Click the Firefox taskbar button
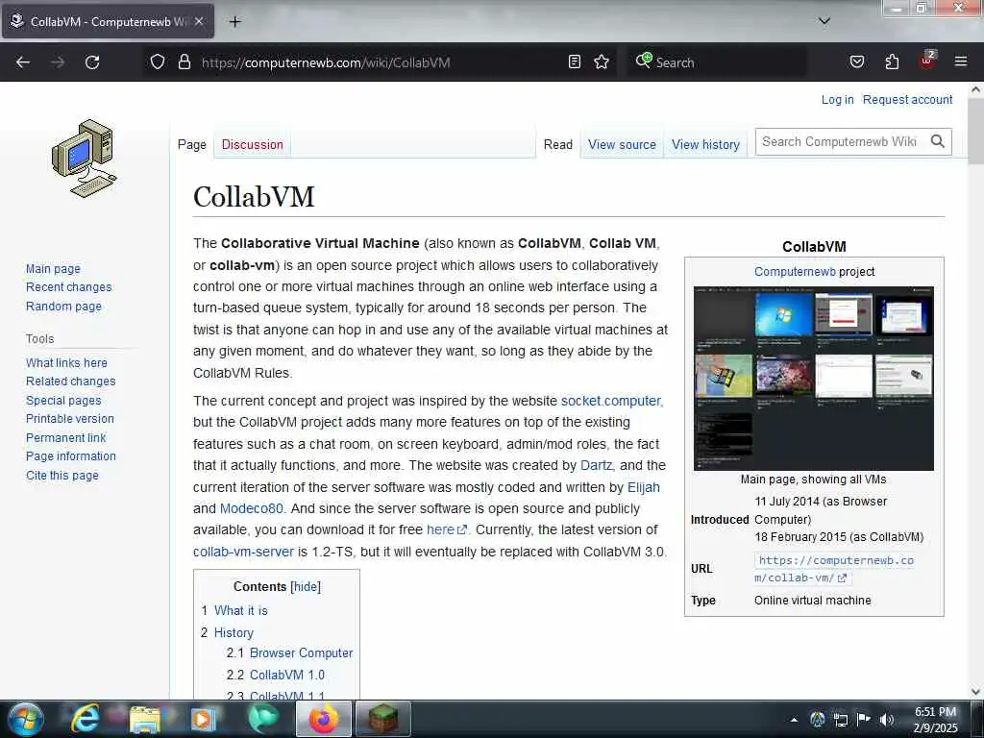The width and height of the screenshot is (984, 738). click(x=323, y=719)
